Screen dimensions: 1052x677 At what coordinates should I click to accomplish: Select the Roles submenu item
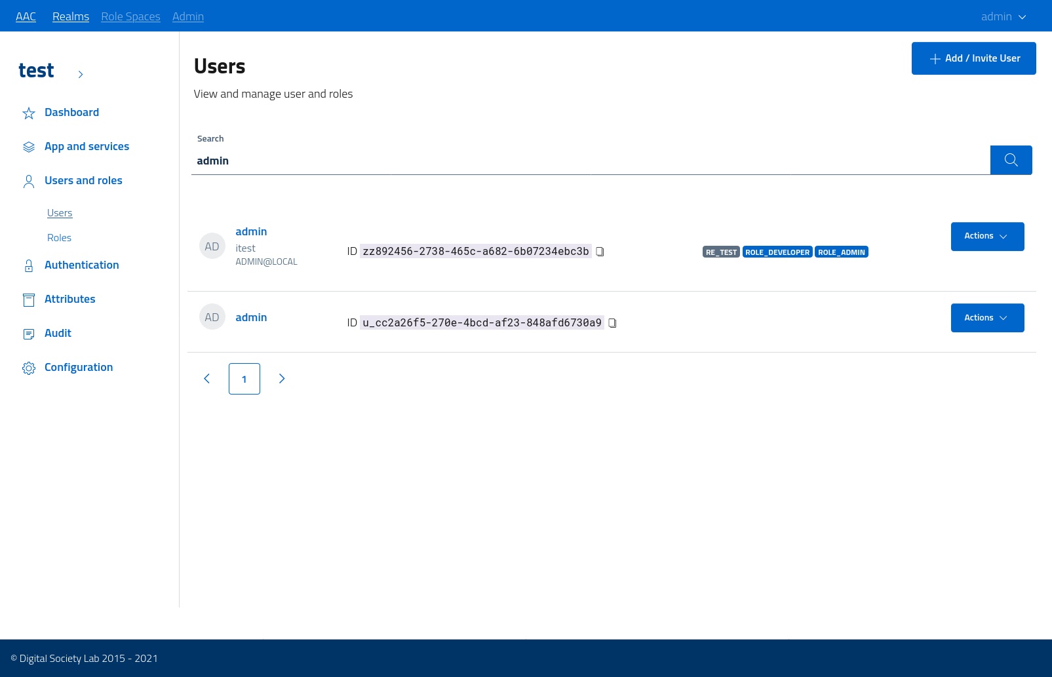[x=59, y=238]
